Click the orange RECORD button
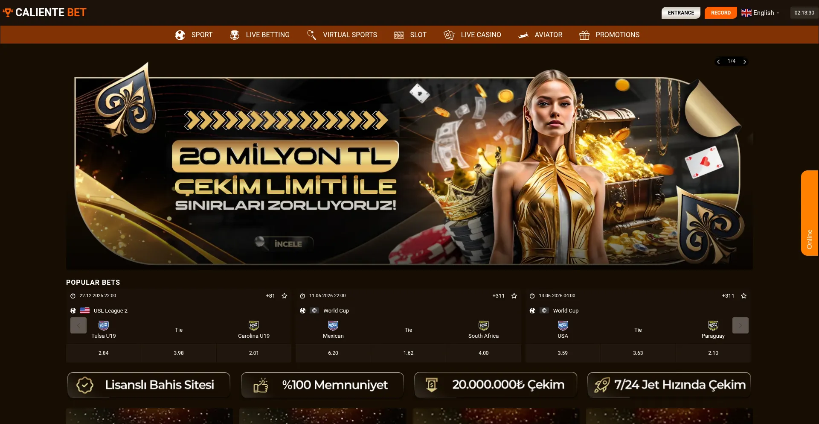The width and height of the screenshot is (819, 424). click(x=720, y=13)
